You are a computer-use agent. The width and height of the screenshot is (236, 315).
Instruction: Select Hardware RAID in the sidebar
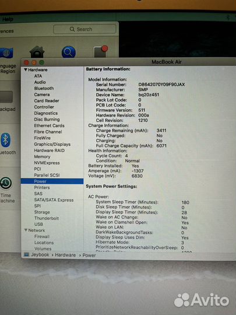(x=49, y=150)
